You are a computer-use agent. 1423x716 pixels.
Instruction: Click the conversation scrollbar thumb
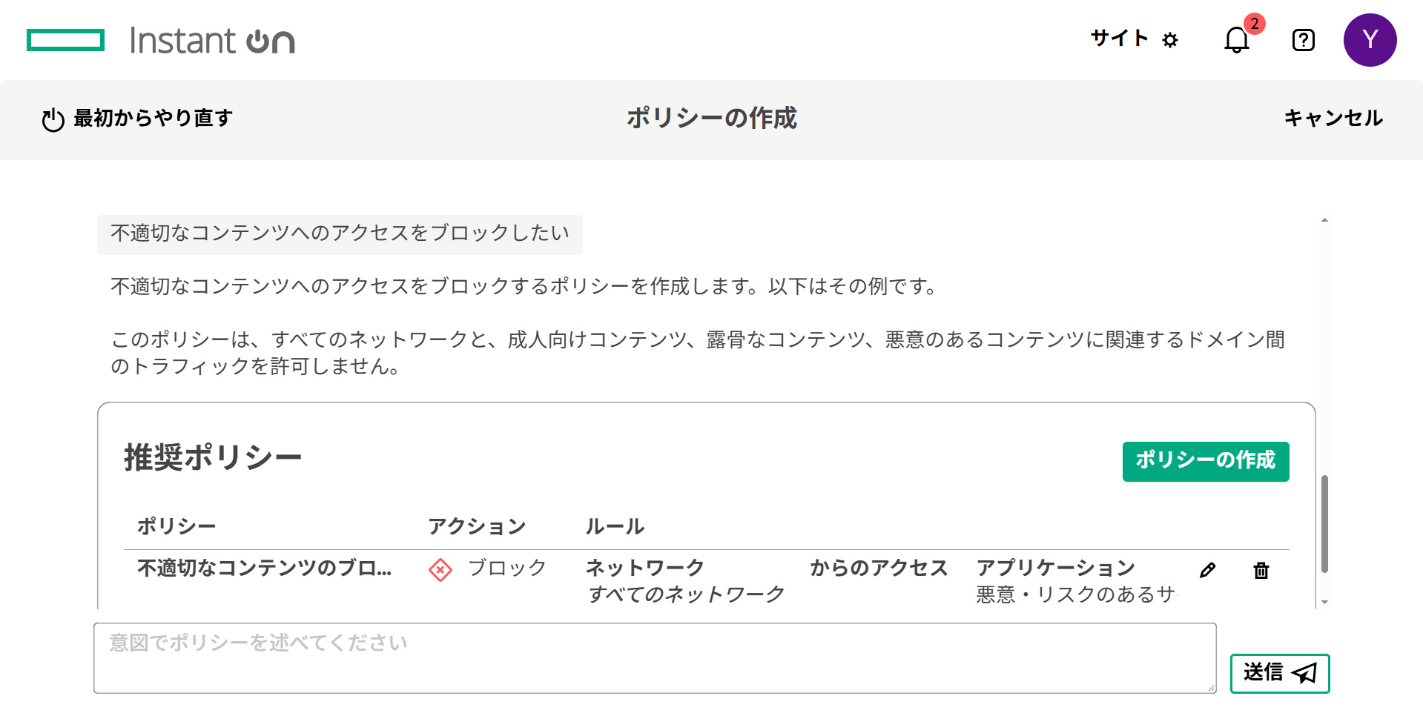point(1324,523)
